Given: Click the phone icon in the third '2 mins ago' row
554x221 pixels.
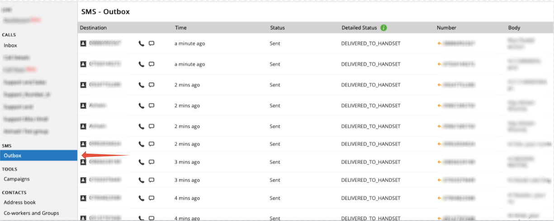Looking at the screenshot, I should tap(142, 127).
